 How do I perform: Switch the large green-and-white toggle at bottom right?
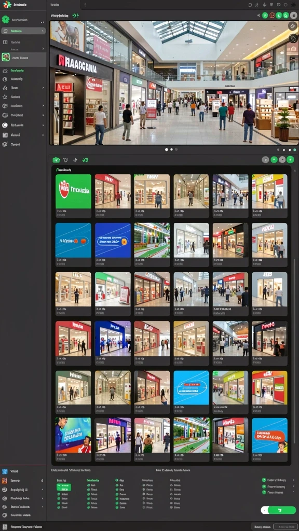[278, 510]
